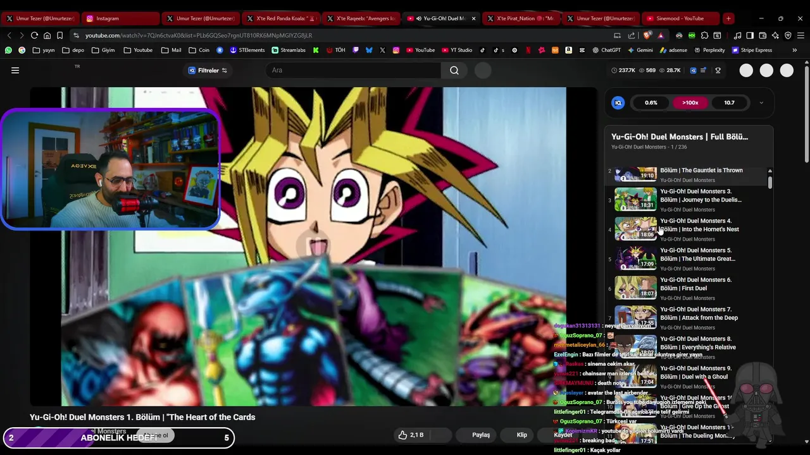
Task: Open the Yu-Gi-Oh! Duel Monsters Full Bölüm playlist title
Action: coord(680,136)
